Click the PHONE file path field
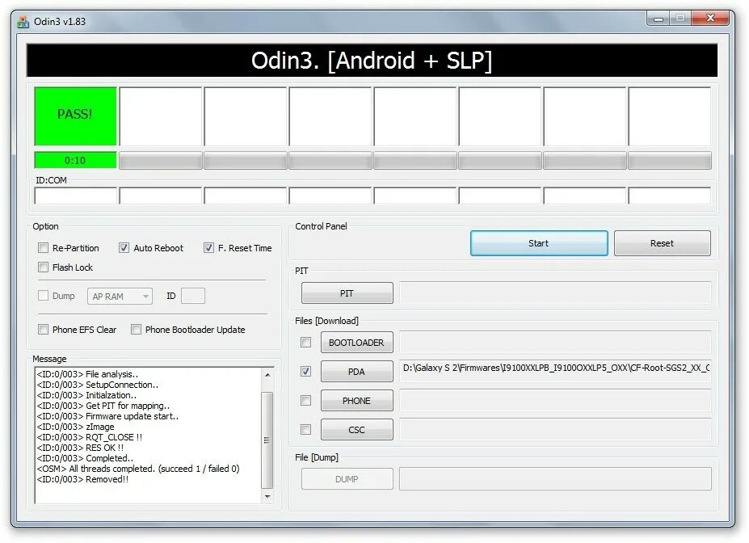Image resolution: width=749 pixels, height=543 pixels. (555, 400)
